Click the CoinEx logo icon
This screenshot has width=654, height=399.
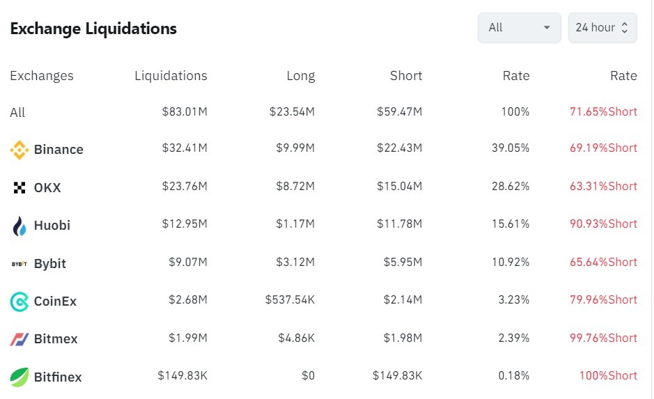pyautogui.click(x=19, y=302)
